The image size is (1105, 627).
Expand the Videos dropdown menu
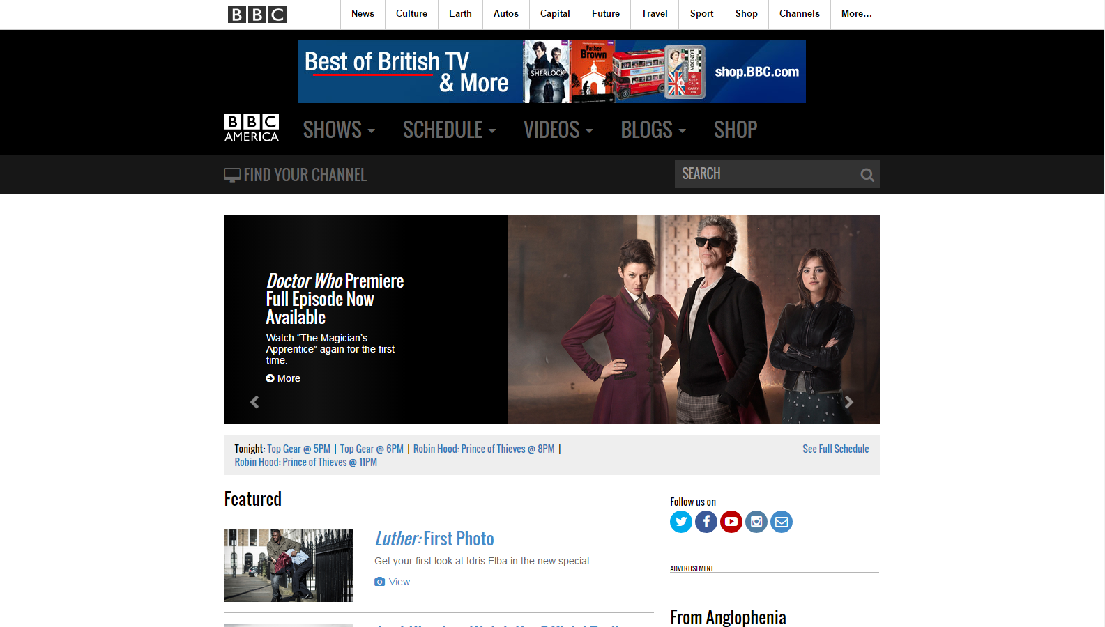558,130
